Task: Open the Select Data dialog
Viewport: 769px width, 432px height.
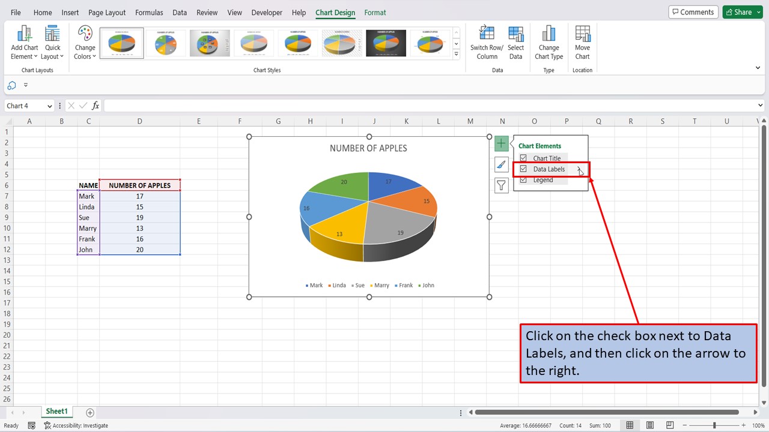Action: (515, 42)
